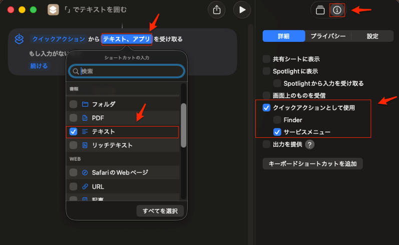Click the shortcut title 「」でテキストを囲む
Screen dimensions: 399x245
point(96,10)
